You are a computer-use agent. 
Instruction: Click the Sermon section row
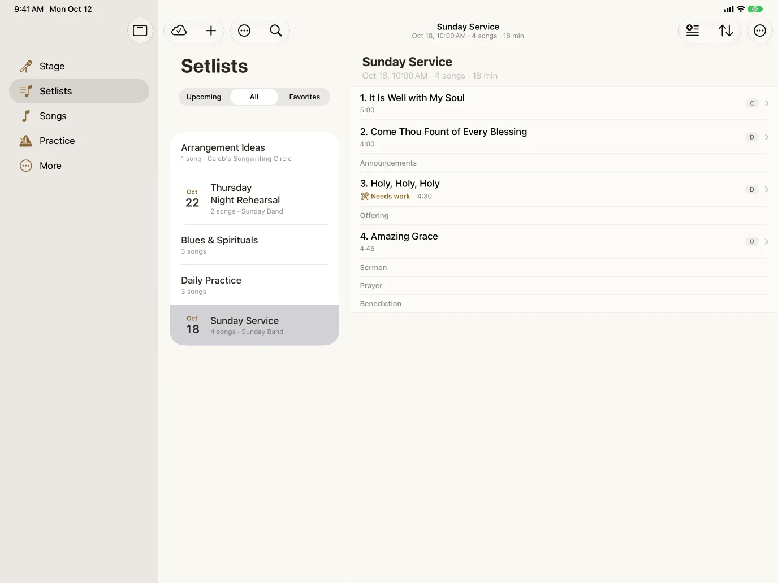coord(563,268)
